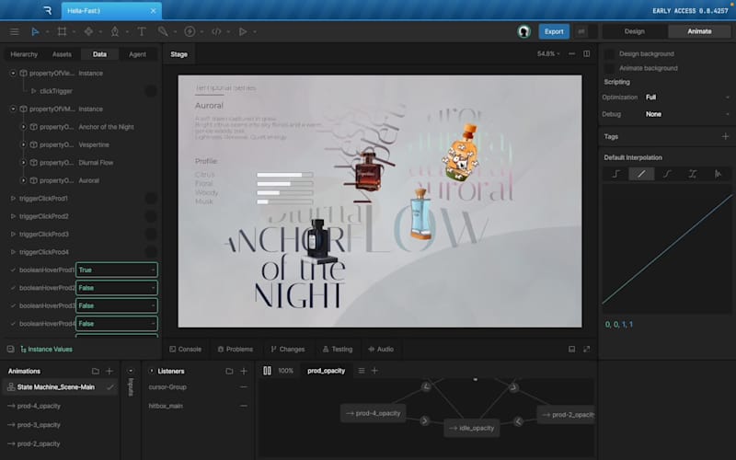Select the Text tool

tap(142, 31)
